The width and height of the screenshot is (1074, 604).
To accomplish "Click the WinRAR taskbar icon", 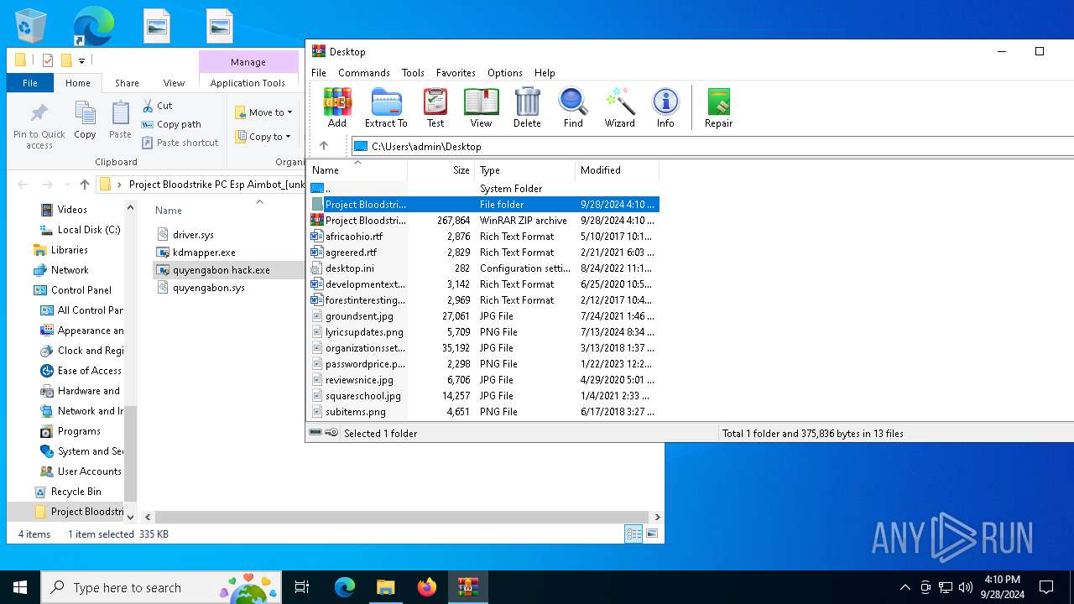I will 467,587.
